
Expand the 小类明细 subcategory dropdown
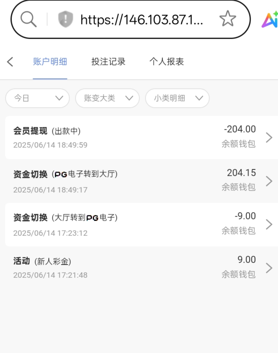click(x=177, y=98)
